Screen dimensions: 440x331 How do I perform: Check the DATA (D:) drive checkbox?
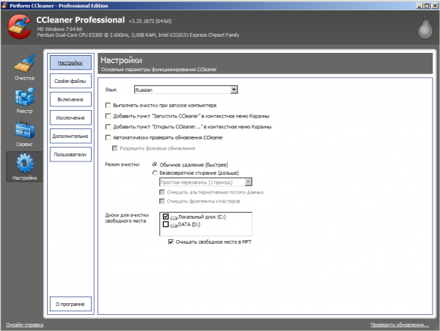tap(166, 224)
